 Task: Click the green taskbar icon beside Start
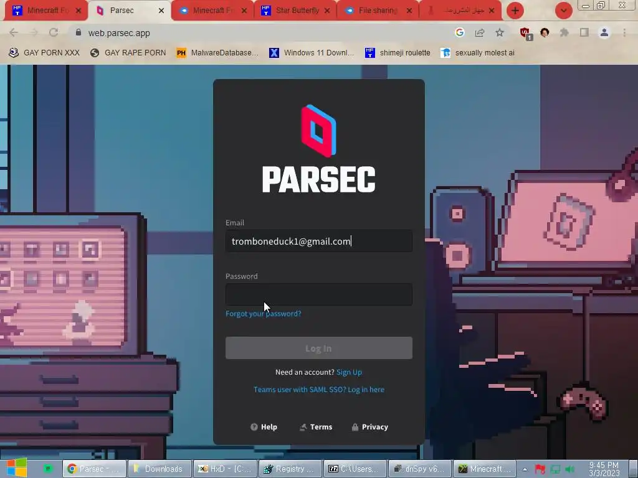(48, 469)
